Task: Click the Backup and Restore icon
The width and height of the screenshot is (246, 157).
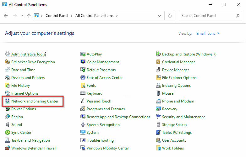Action: 158,54
